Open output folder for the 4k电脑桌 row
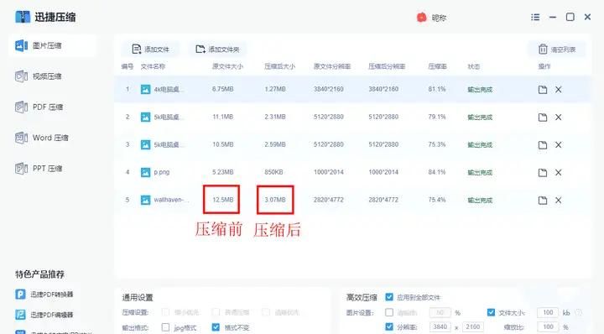 click(543, 90)
